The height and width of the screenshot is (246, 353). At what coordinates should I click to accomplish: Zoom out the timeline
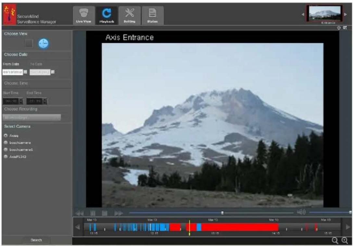click(335, 240)
